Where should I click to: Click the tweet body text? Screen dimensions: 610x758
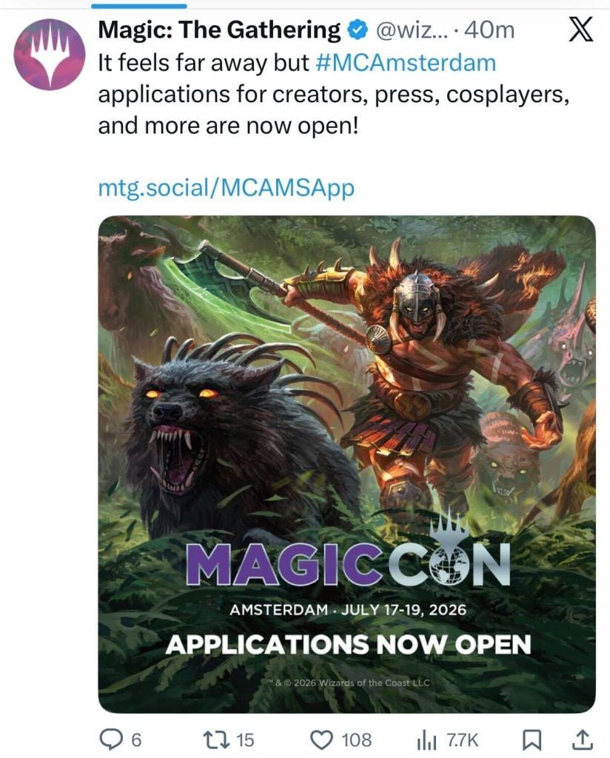coord(334,94)
